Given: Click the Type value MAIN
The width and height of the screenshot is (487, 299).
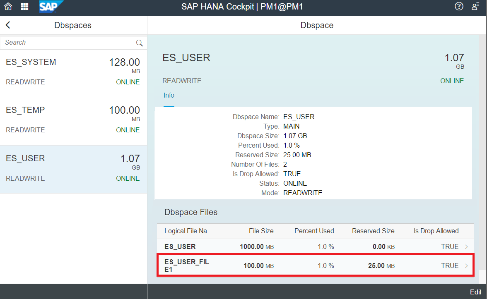Looking at the screenshot, I should pyautogui.click(x=292, y=127).
